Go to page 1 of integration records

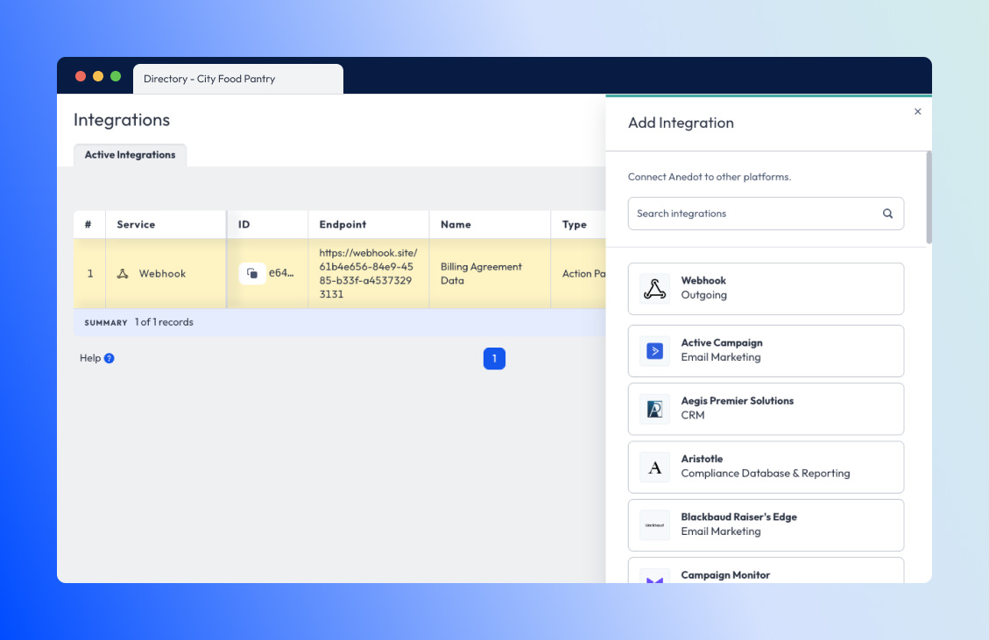tap(494, 358)
